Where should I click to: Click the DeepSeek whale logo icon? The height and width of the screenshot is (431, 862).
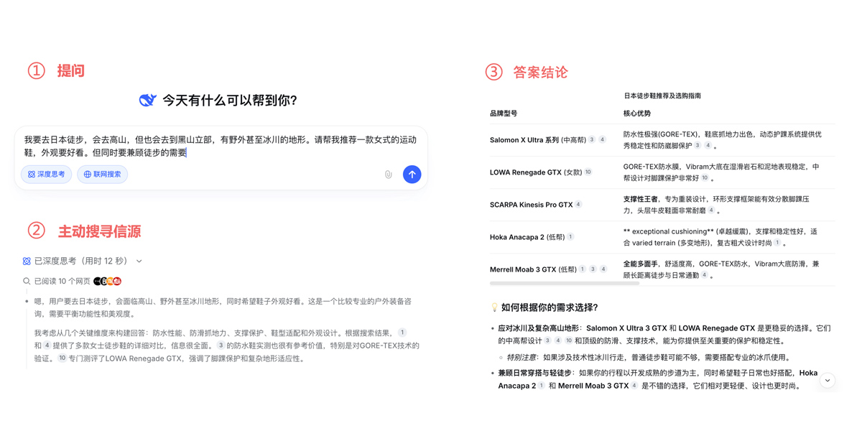149,101
